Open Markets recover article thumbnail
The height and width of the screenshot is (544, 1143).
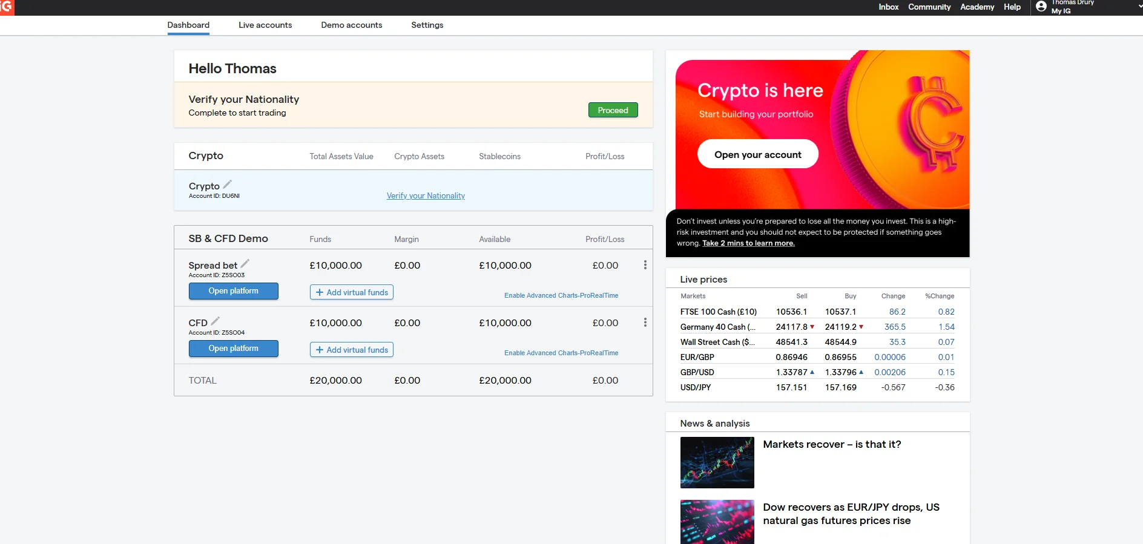(717, 462)
